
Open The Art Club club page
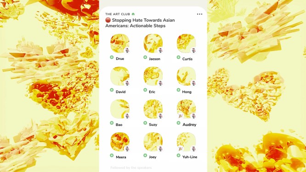pyautogui.click(x=118, y=14)
